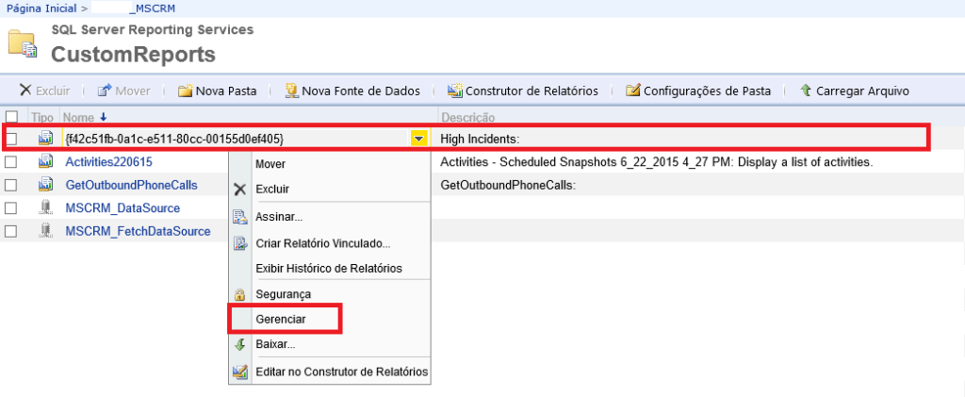Click the Tipo column header
This screenshot has height=397, width=965.
click(x=43, y=117)
